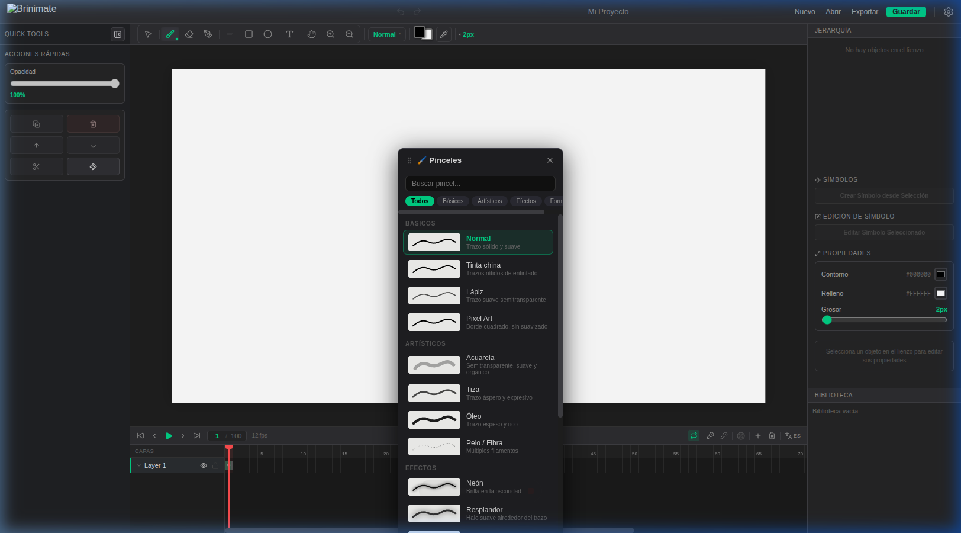Click the timeline trash delete icon
Viewport: 961px width, 533px height.
click(x=772, y=436)
